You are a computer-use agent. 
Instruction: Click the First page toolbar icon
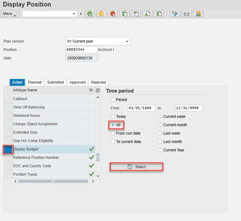124,14
